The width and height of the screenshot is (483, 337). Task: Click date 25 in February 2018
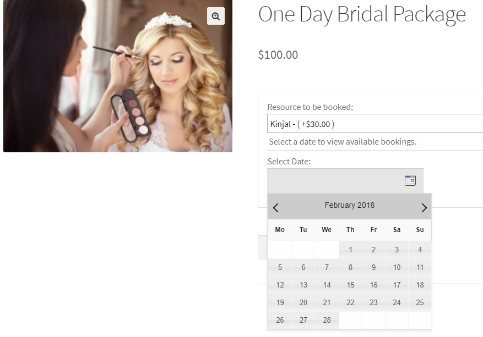pyautogui.click(x=420, y=303)
